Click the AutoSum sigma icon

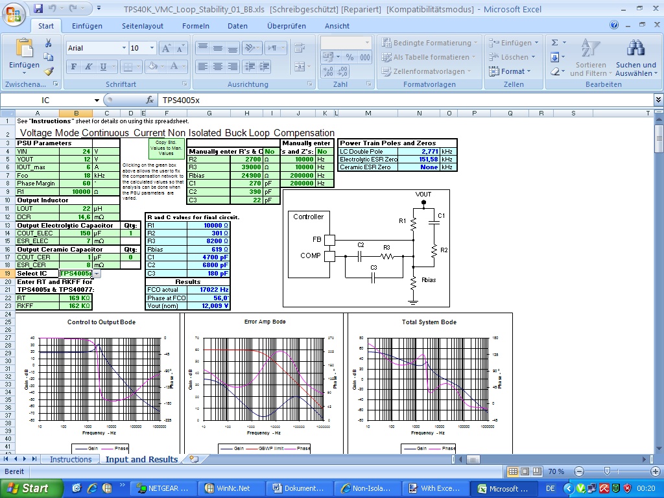[555, 42]
